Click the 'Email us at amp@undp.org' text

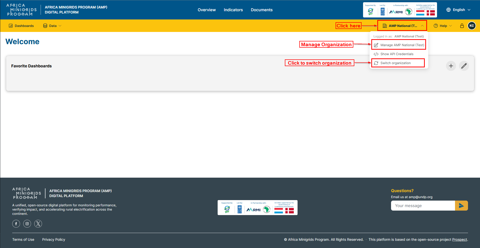tap(412, 197)
